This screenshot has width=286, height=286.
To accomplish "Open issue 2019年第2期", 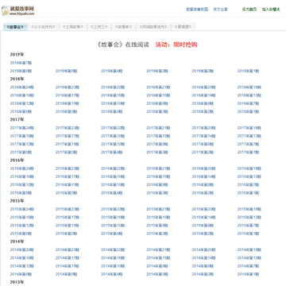I will (x=203, y=71).
